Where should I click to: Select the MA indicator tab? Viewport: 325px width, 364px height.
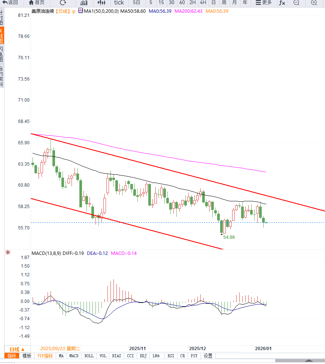[61, 356]
